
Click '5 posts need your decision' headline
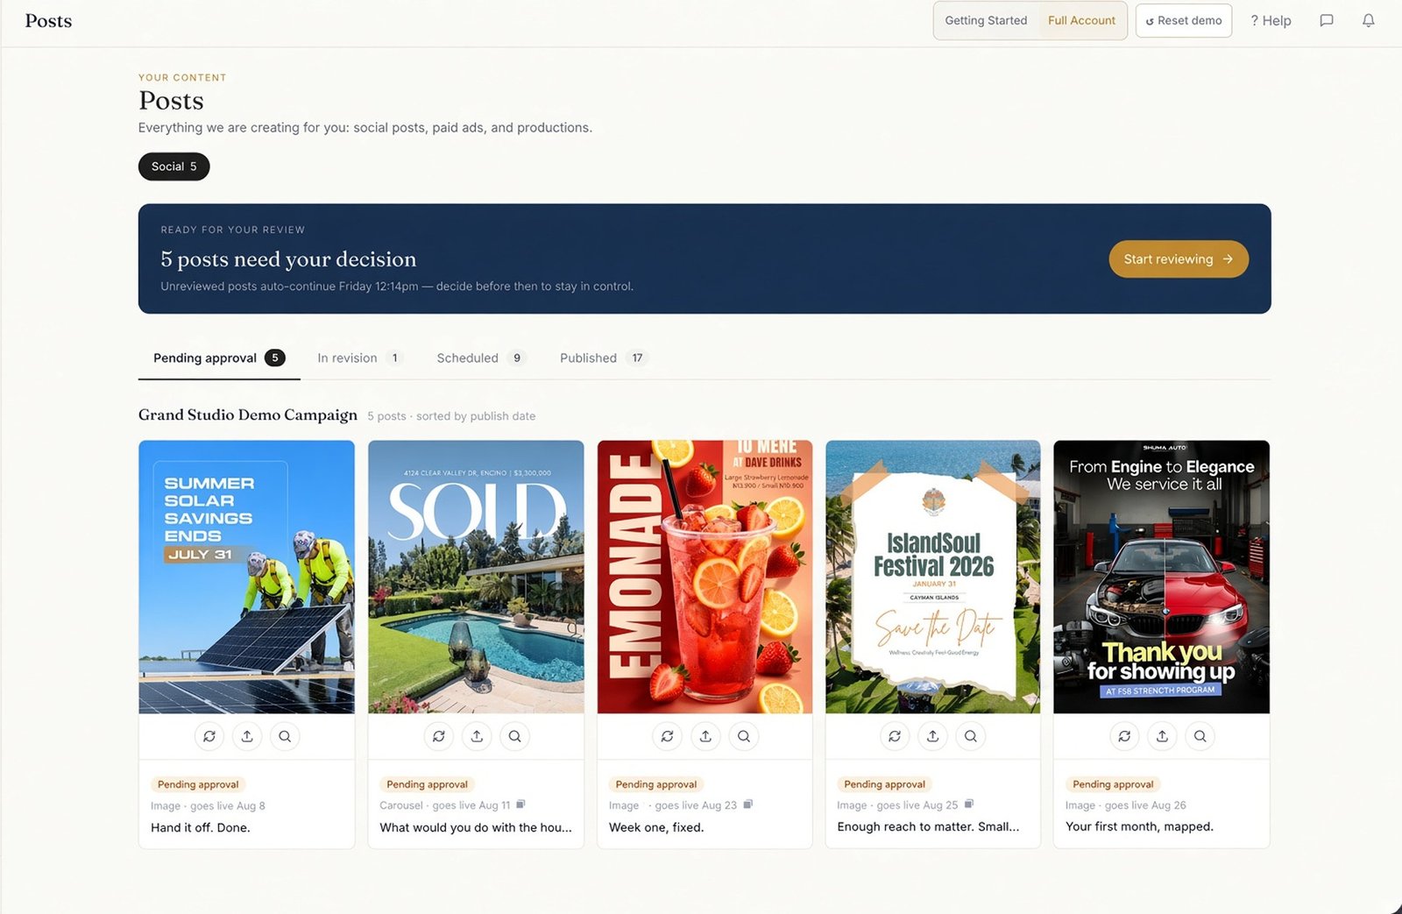[288, 259]
